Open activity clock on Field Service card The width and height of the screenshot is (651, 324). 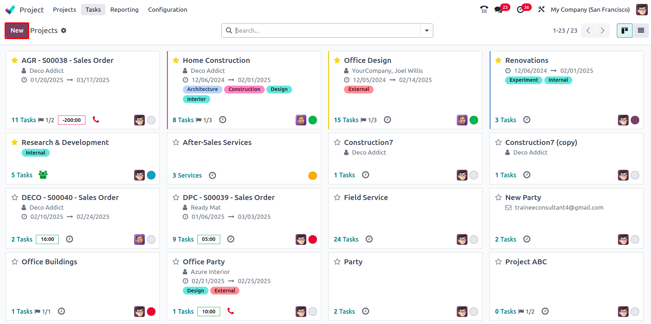tap(369, 239)
